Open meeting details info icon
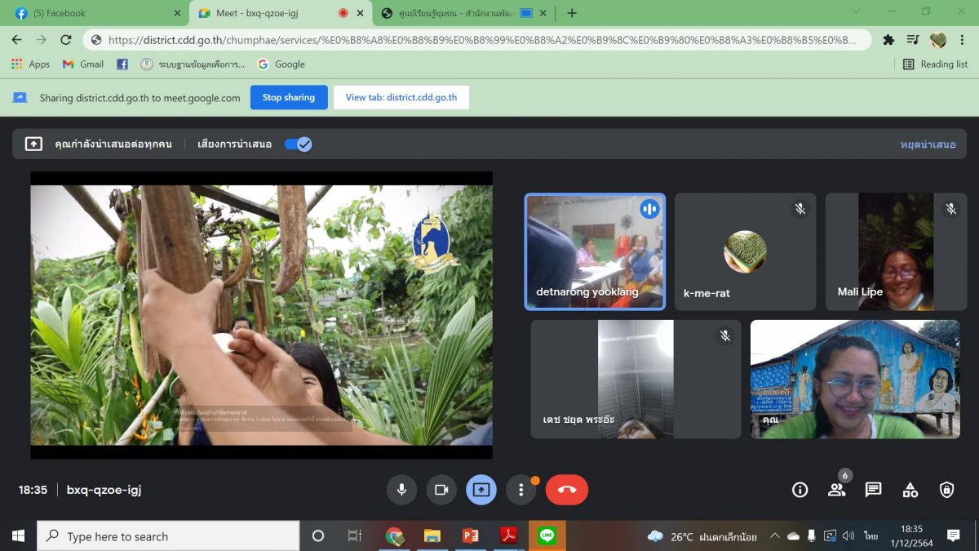The height and width of the screenshot is (551, 979). [800, 490]
